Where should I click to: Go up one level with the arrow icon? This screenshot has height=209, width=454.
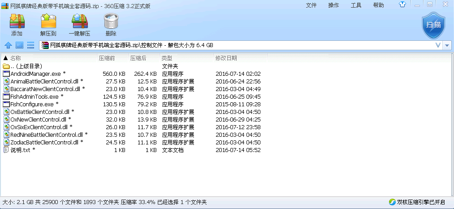tap(8, 45)
